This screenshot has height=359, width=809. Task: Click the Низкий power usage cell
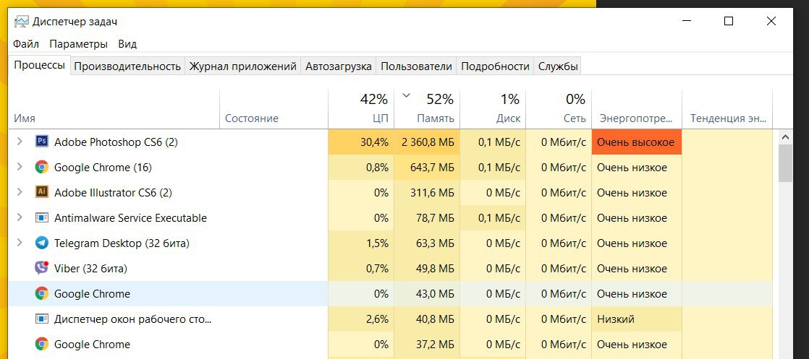coord(637,319)
